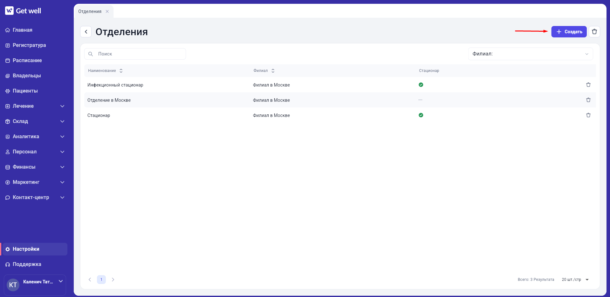Click green stationary check for Стационар row
This screenshot has width=610, height=297.
[421, 115]
